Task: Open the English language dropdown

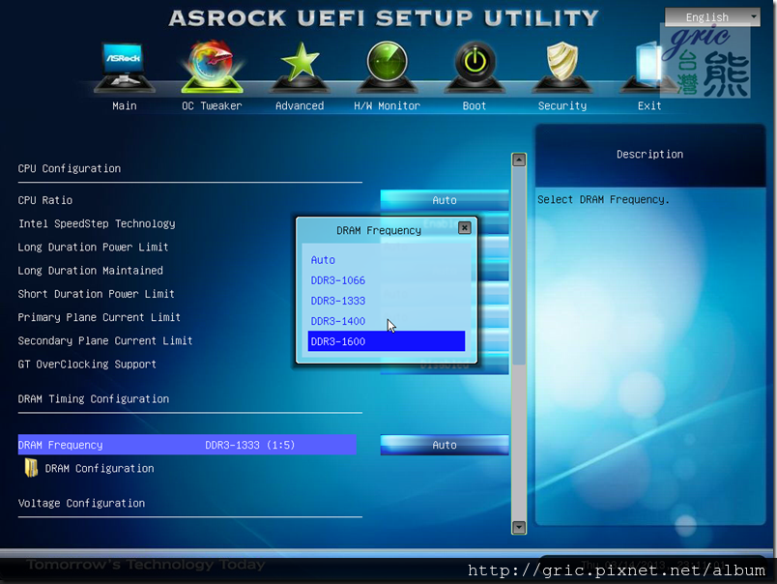Action: [x=712, y=17]
